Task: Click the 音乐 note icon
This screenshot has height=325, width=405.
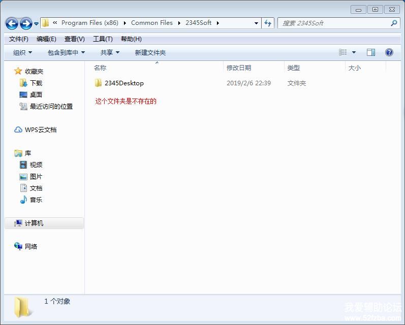Action: pyautogui.click(x=23, y=200)
